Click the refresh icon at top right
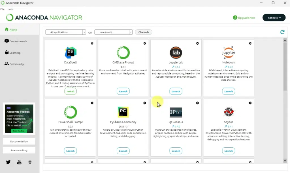The height and width of the screenshot is (173, 290). point(282,32)
